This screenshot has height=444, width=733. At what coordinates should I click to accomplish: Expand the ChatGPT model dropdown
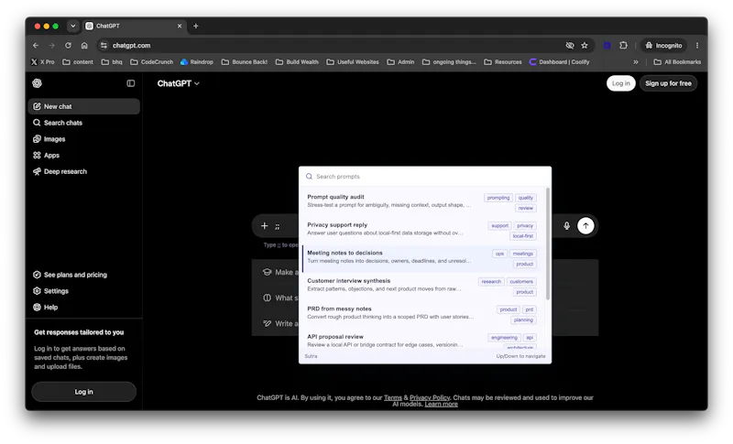tap(178, 83)
